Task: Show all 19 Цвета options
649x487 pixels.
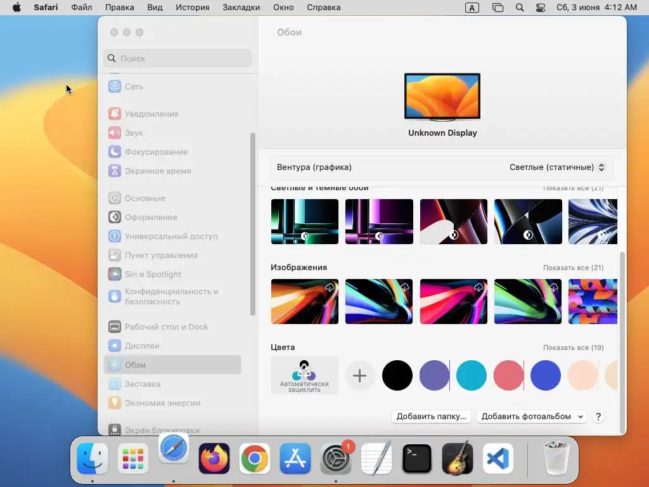Action: click(x=573, y=348)
